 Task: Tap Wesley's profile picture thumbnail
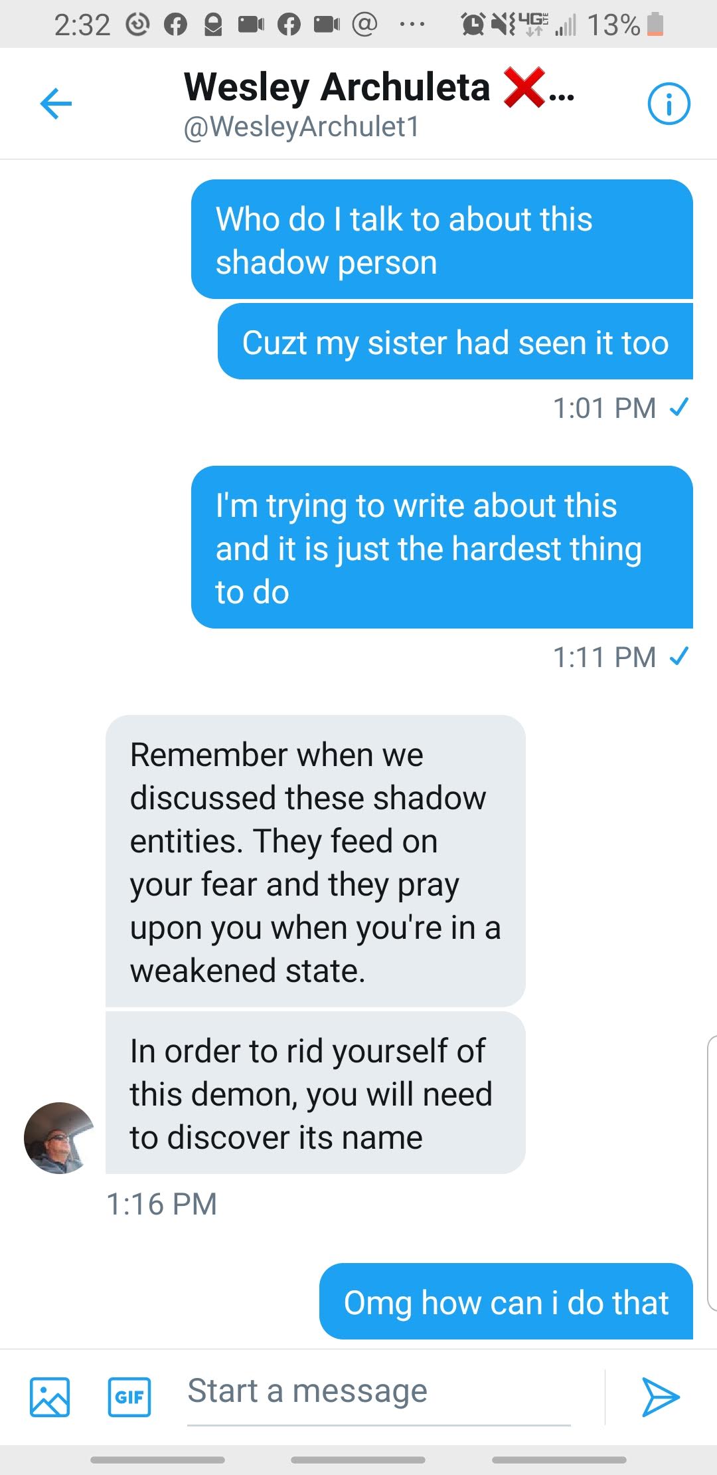pos(58,1137)
